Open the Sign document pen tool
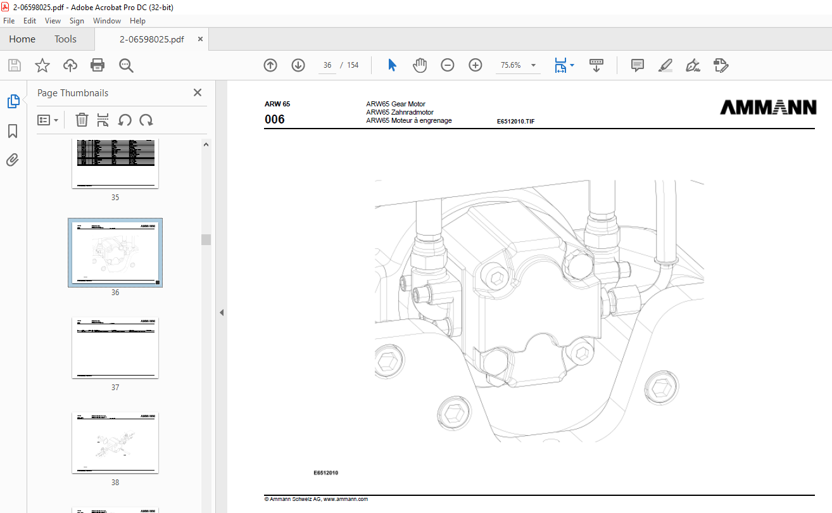The height and width of the screenshot is (513, 832). point(693,65)
